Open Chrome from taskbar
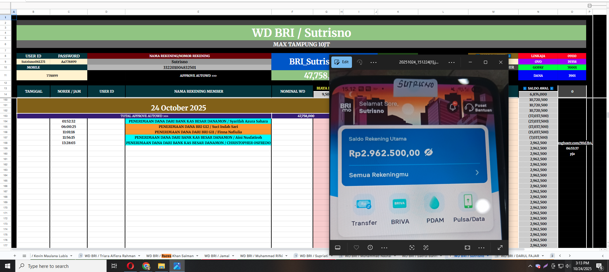609x272 pixels. (x=146, y=266)
